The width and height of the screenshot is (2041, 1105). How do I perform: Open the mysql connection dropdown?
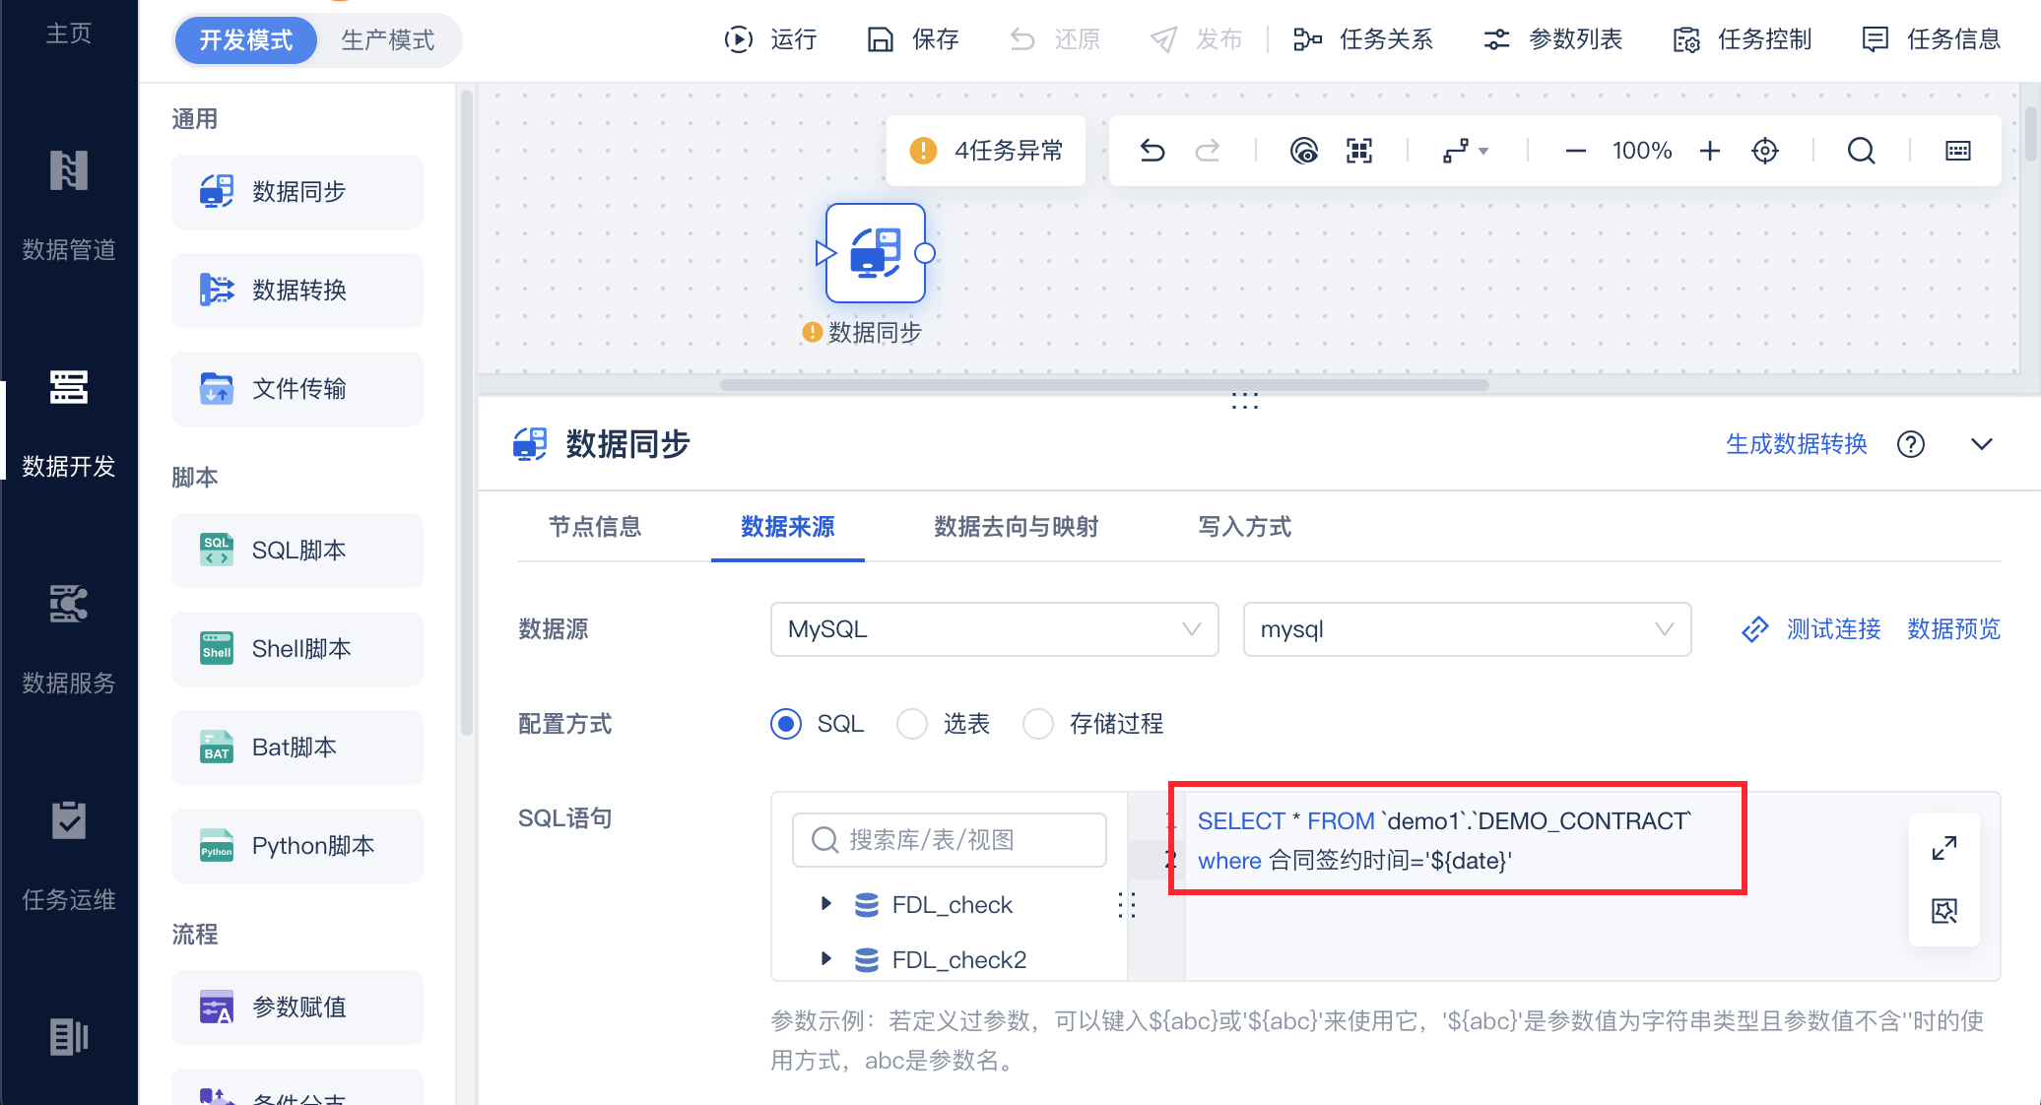point(1467,629)
